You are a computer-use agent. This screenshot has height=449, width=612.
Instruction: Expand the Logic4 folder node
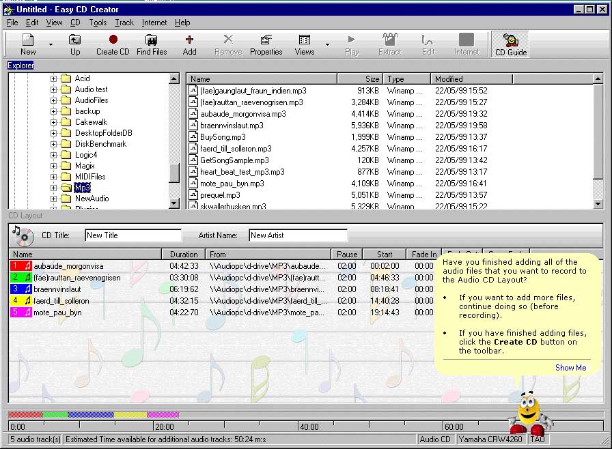(53, 155)
